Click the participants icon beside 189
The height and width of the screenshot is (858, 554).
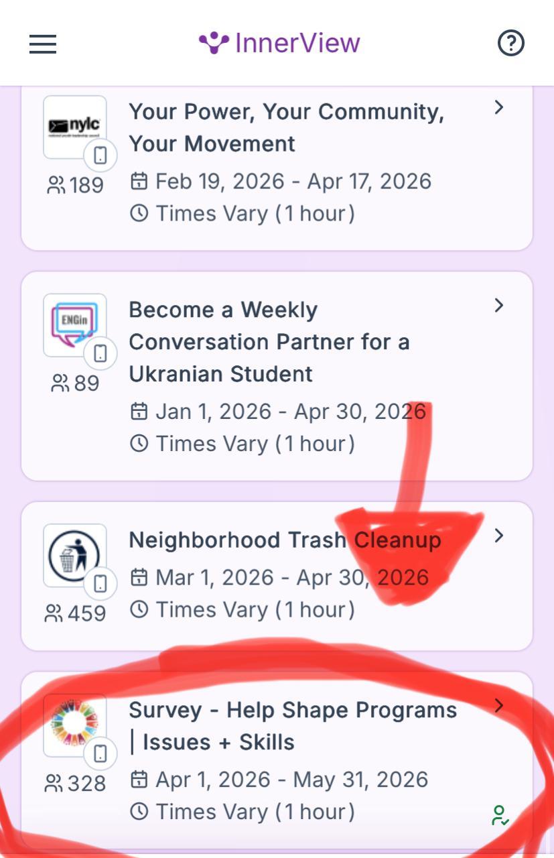tap(56, 184)
